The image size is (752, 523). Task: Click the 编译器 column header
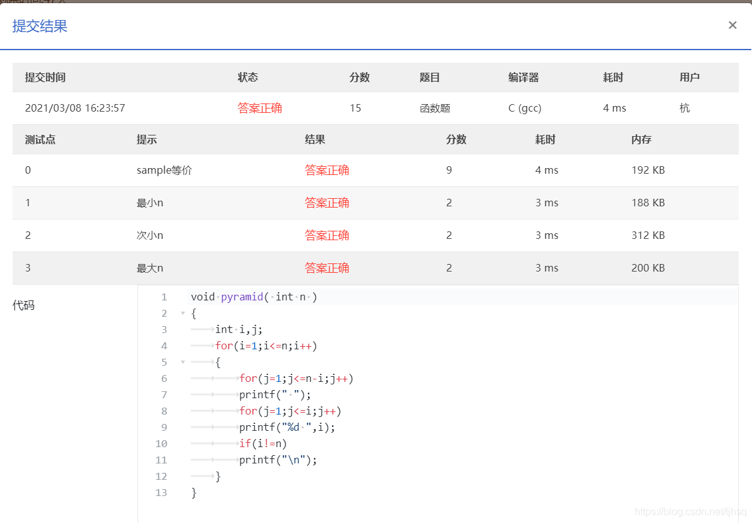[x=524, y=77]
